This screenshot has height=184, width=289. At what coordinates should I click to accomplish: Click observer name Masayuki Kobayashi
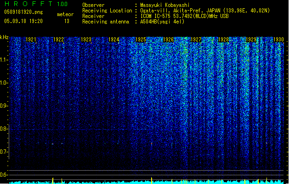pyautogui.click(x=165, y=5)
